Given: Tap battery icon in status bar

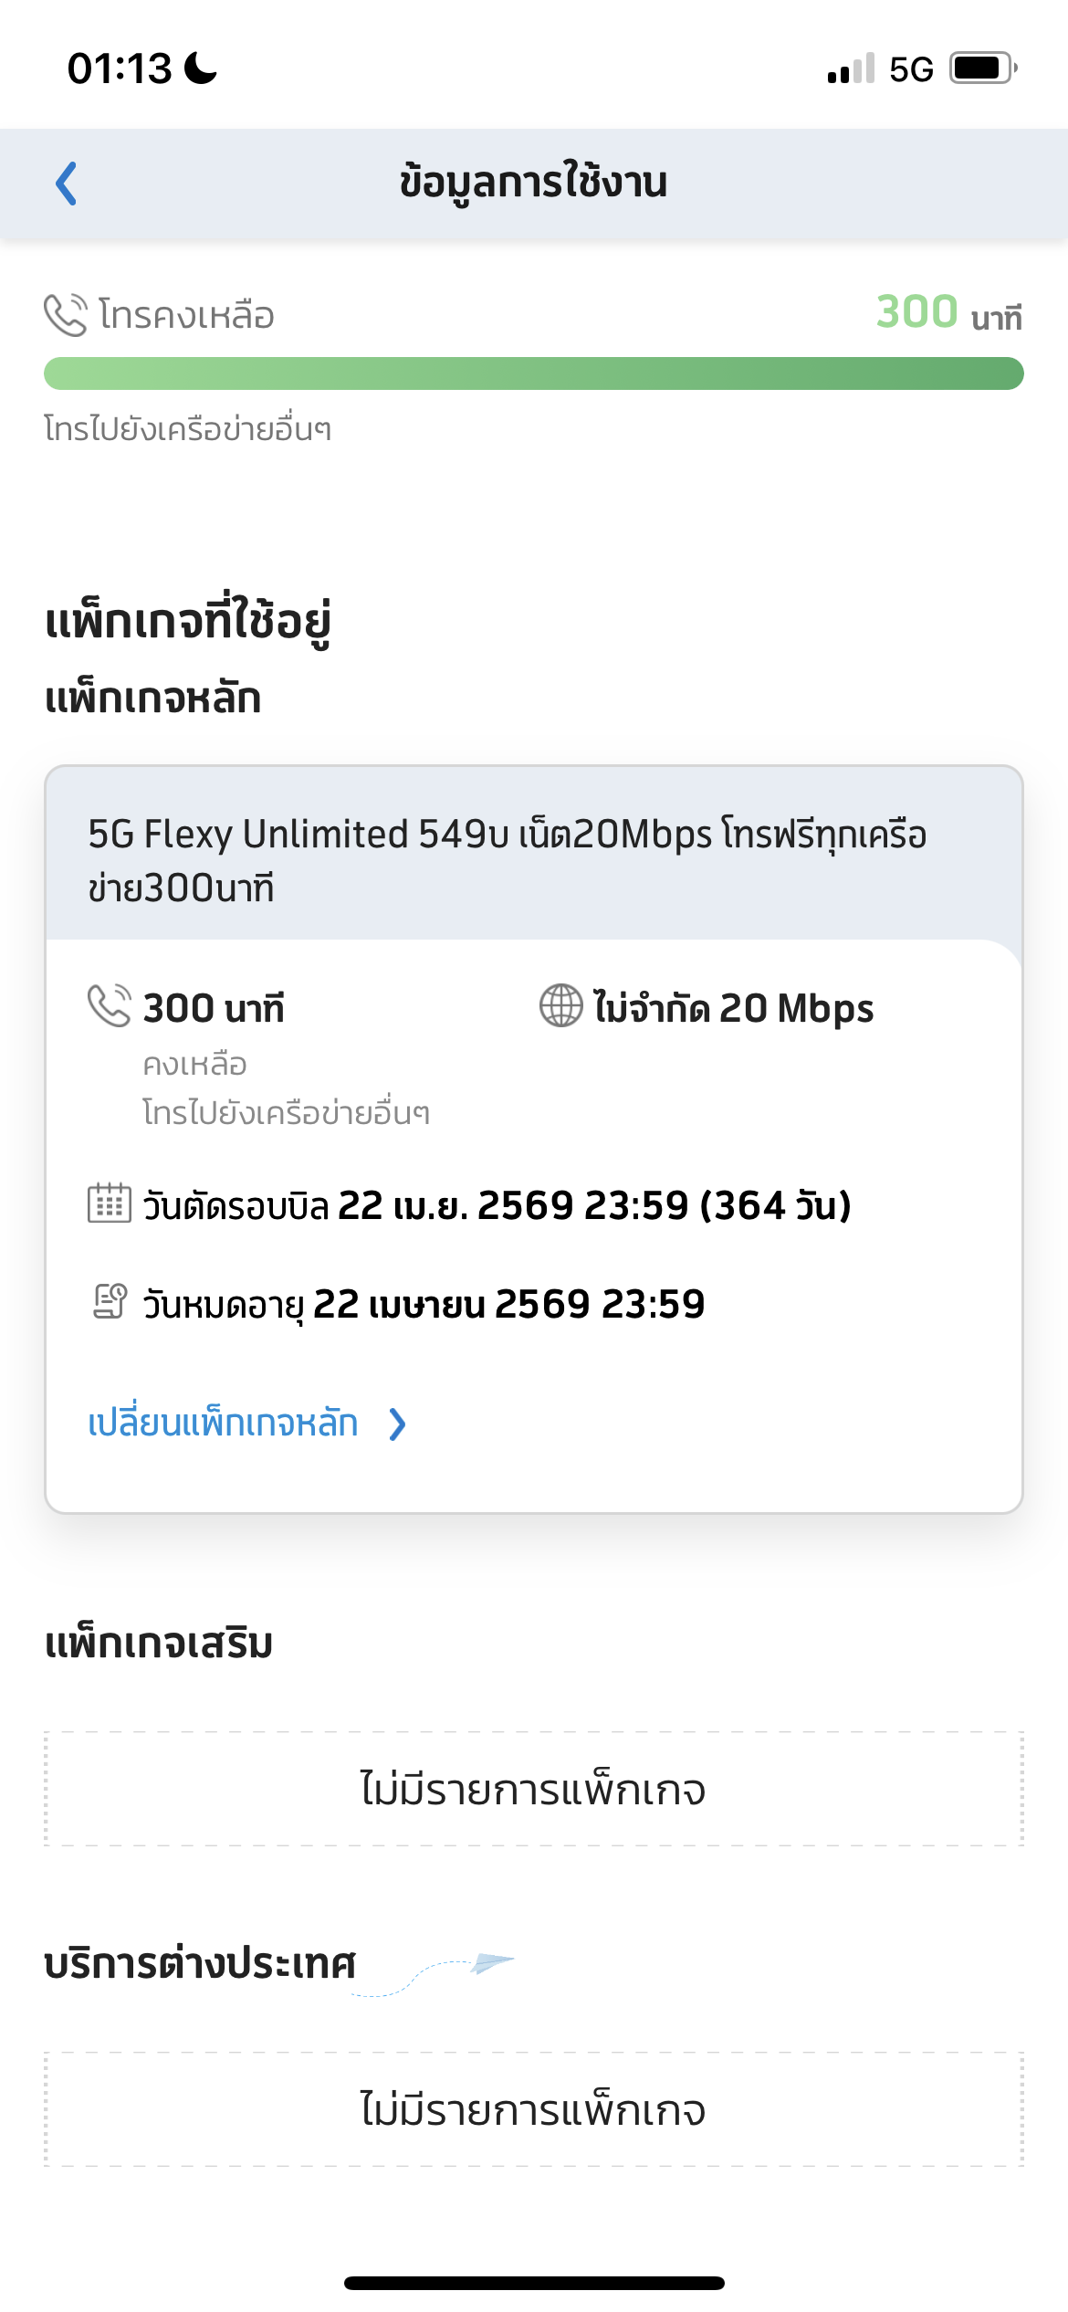Looking at the screenshot, I should point(983,68).
